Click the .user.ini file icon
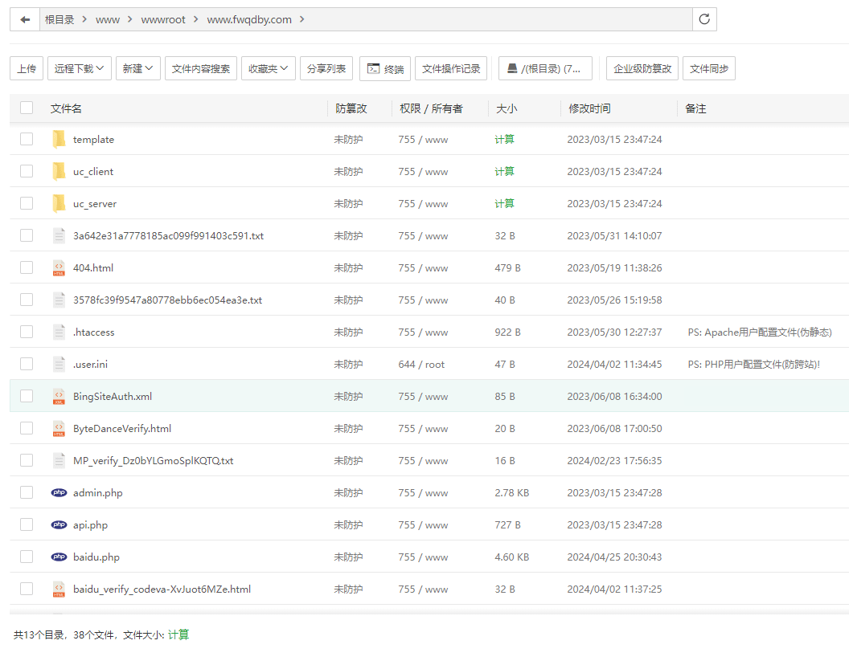849x669 pixels. click(x=59, y=364)
